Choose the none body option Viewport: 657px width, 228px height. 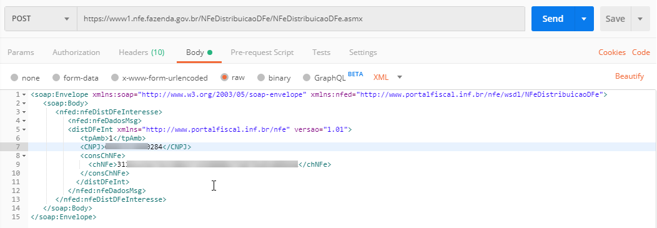[25, 77]
